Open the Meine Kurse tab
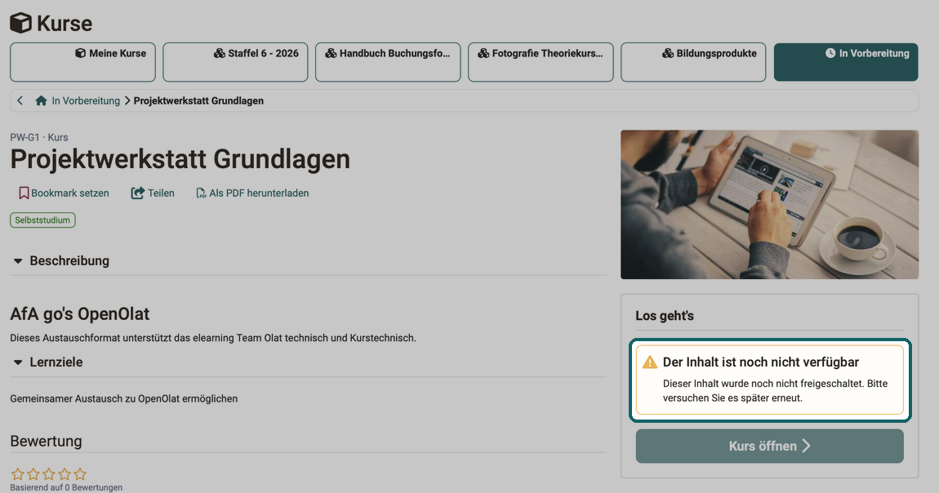Screen dimensions: 939x493 coord(82,62)
